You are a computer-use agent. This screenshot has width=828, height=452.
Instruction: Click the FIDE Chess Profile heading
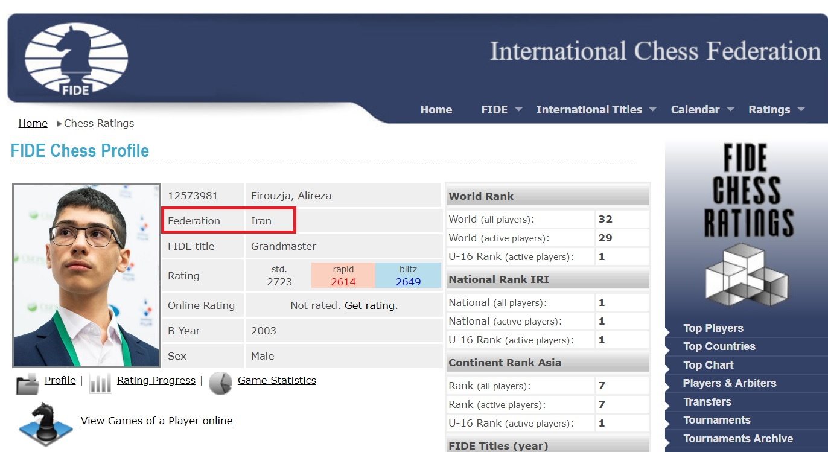coord(80,150)
